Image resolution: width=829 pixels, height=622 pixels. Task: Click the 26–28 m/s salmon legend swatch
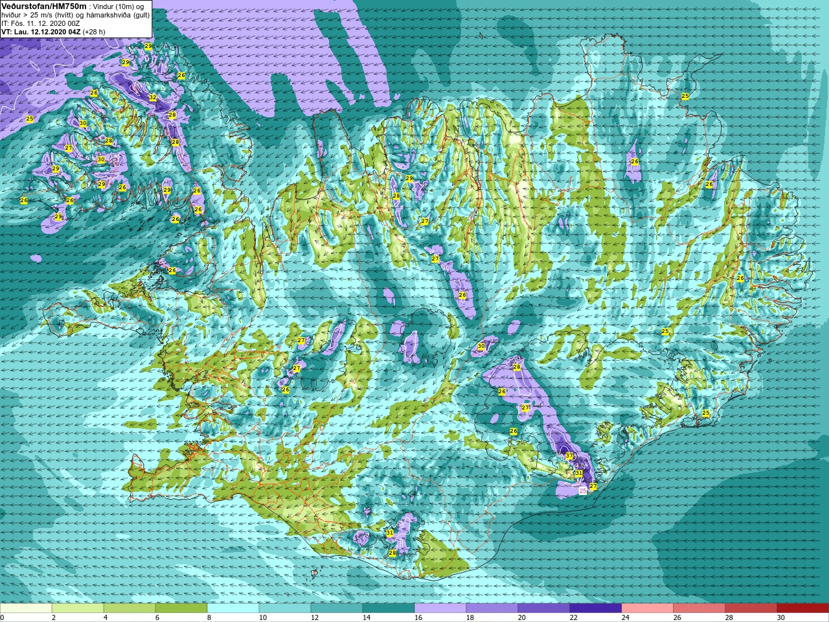699,608
